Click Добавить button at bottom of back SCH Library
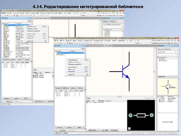The image size is (181, 136). pos(7,98)
